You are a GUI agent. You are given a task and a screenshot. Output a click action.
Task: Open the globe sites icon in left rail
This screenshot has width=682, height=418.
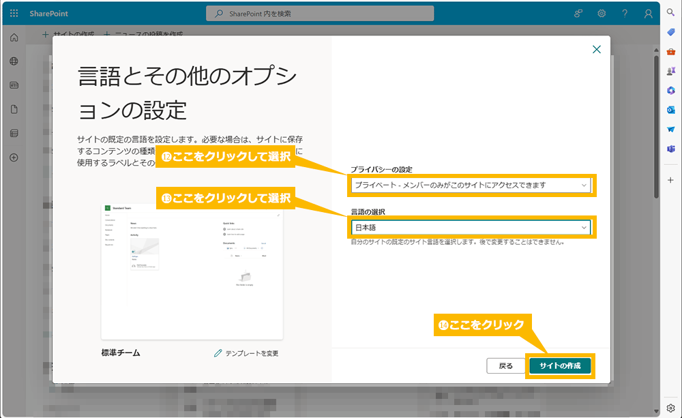pyautogui.click(x=14, y=61)
